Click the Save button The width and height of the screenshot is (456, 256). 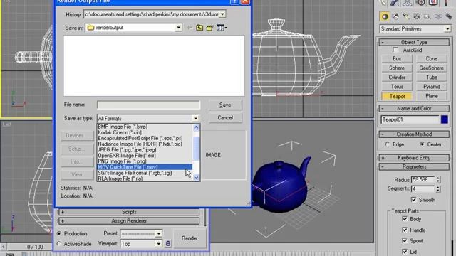[225, 105]
